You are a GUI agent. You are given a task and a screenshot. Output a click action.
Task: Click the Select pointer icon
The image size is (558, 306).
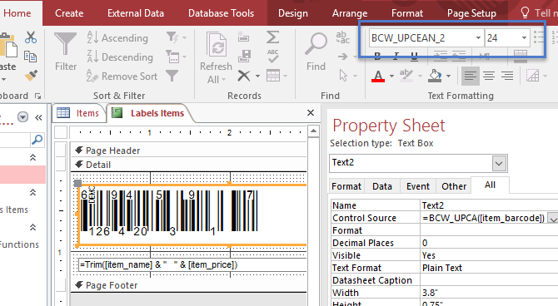pos(343,76)
